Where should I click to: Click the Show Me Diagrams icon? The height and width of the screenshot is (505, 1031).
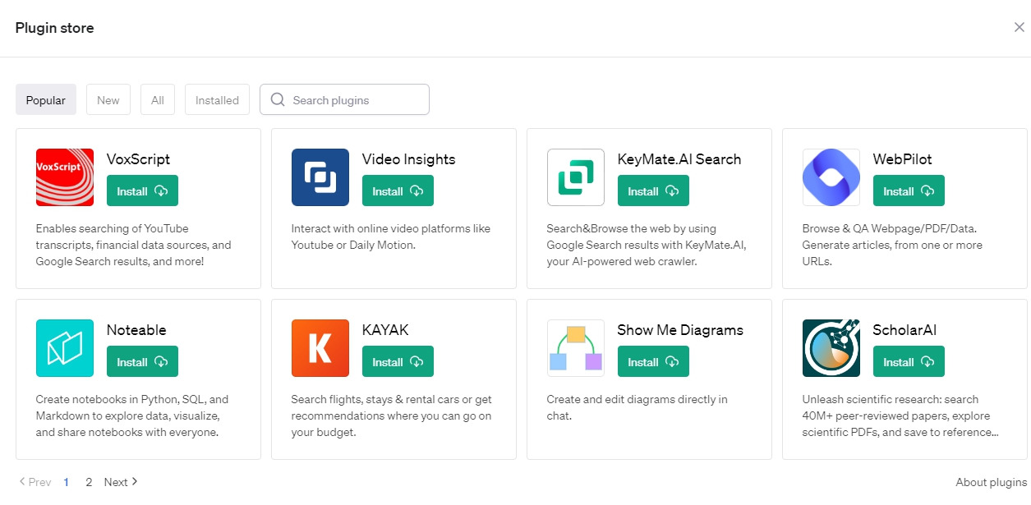tap(576, 348)
